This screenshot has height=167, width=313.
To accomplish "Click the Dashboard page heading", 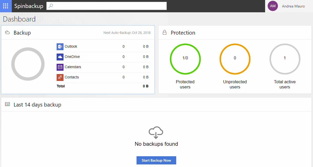I will (19, 19).
